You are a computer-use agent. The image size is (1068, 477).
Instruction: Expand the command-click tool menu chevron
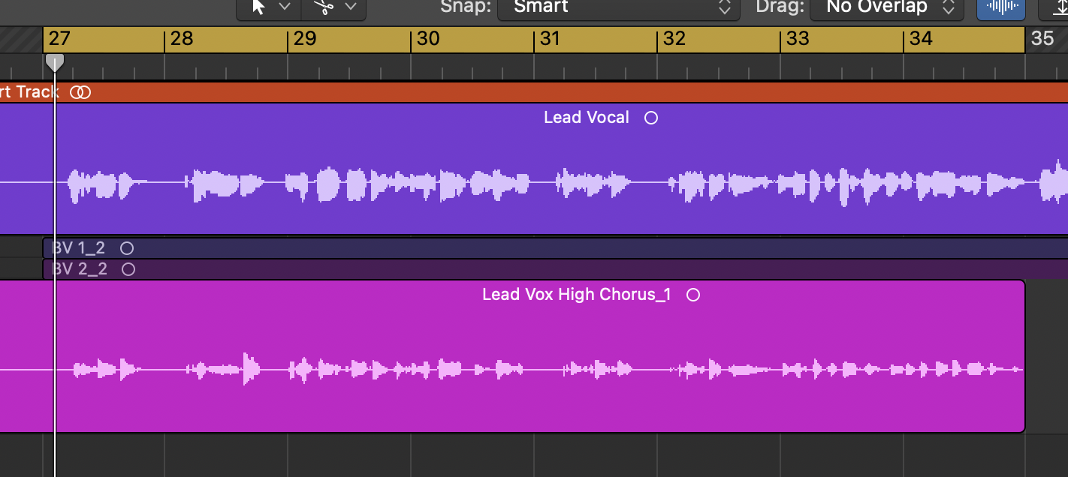point(350,7)
